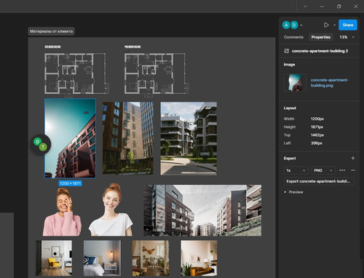The image size is (364, 278).
Task: Switch to the Properties tab
Action: click(x=321, y=37)
